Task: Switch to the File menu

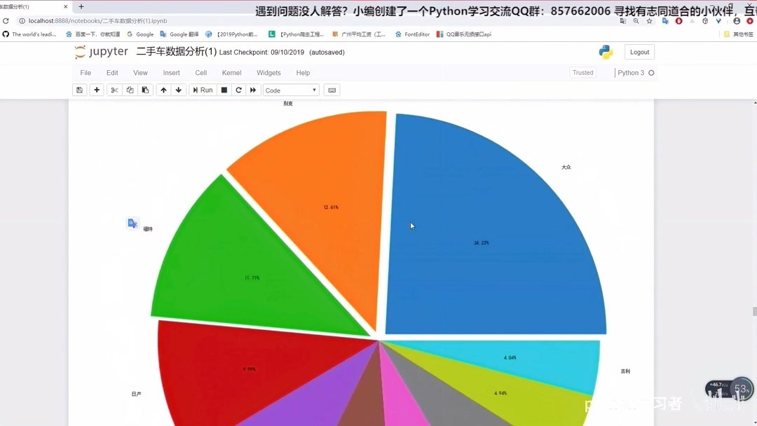Action: point(85,72)
